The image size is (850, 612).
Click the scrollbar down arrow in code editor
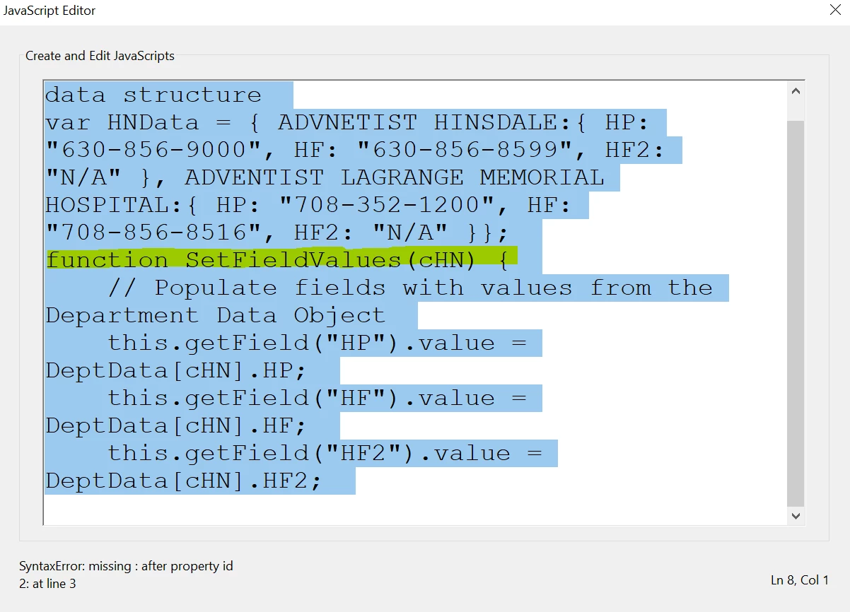click(796, 516)
